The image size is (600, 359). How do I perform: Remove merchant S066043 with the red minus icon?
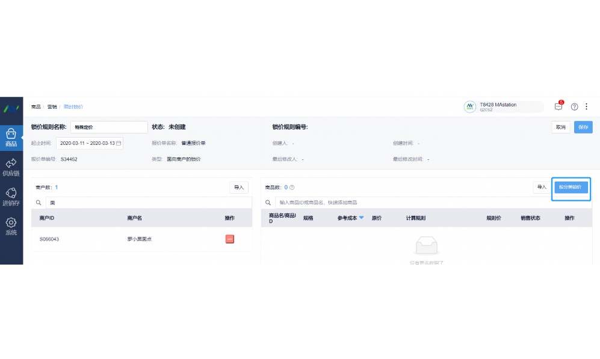(229, 239)
